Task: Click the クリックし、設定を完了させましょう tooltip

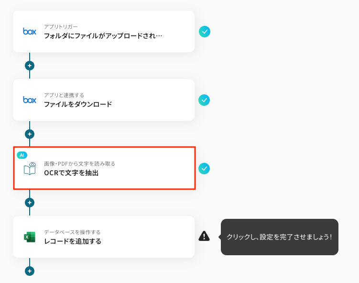Action: point(279,237)
